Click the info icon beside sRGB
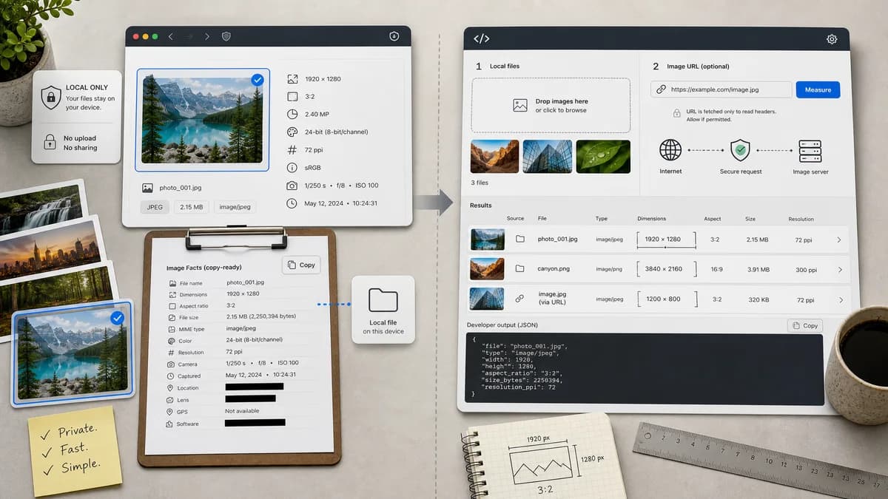Viewport: 888px width, 499px height. pyautogui.click(x=292, y=167)
